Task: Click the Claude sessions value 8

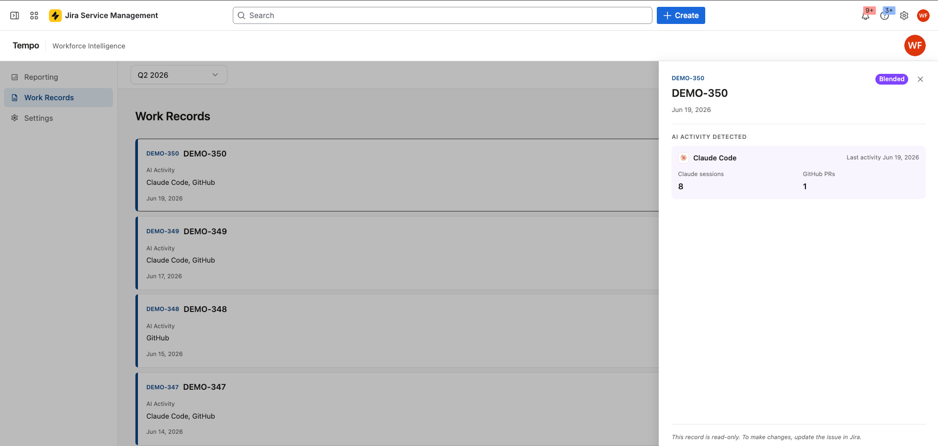Action: [681, 186]
